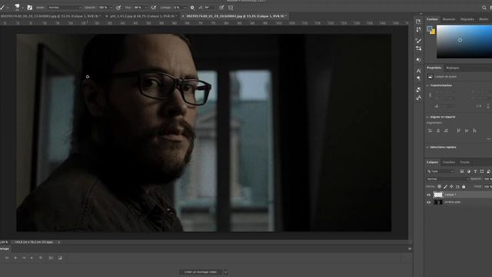Image resolution: width=492 pixels, height=277 pixels.
Task: Click the align top edges icon
Action: click(458, 131)
